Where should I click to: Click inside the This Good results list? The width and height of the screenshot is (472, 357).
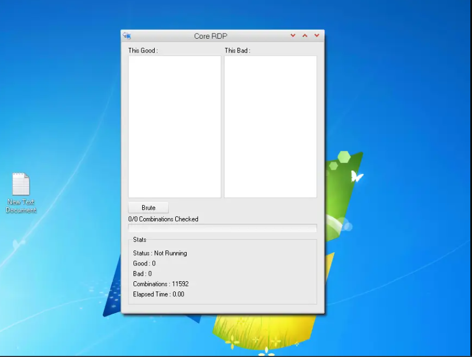173,125
